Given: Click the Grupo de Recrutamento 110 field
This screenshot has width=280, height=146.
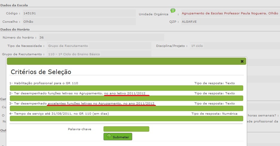Looking at the screenshot, I should pos(98,54).
